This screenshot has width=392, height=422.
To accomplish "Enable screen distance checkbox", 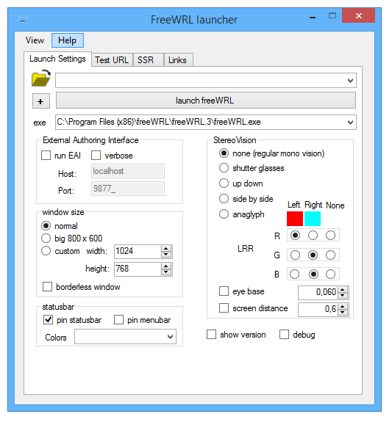I will pyautogui.click(x=224, y=308).
